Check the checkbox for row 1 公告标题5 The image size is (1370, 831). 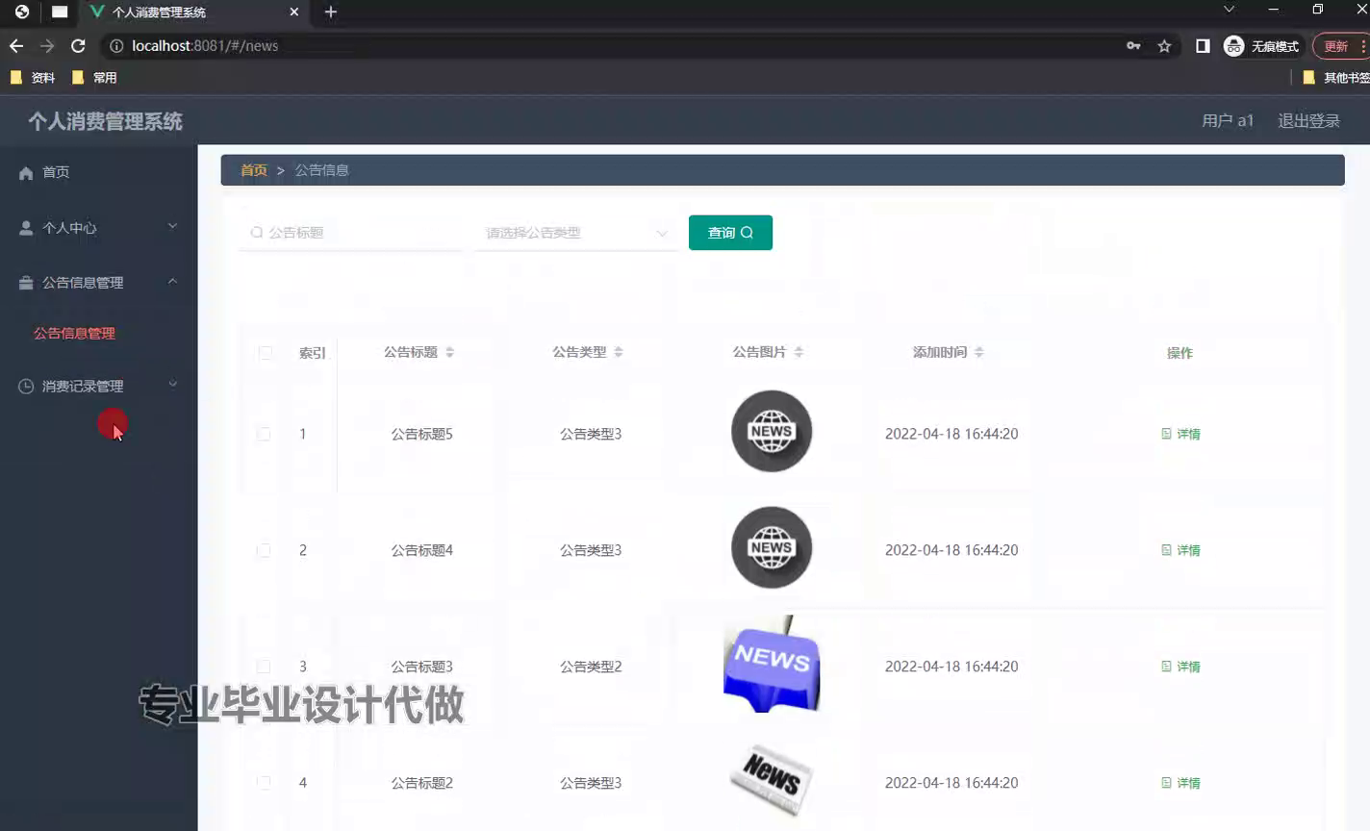point(264,435)
